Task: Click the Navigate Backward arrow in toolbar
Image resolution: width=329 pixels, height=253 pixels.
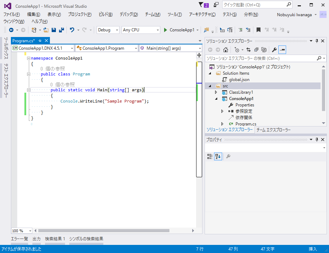Action: [11, 30]
